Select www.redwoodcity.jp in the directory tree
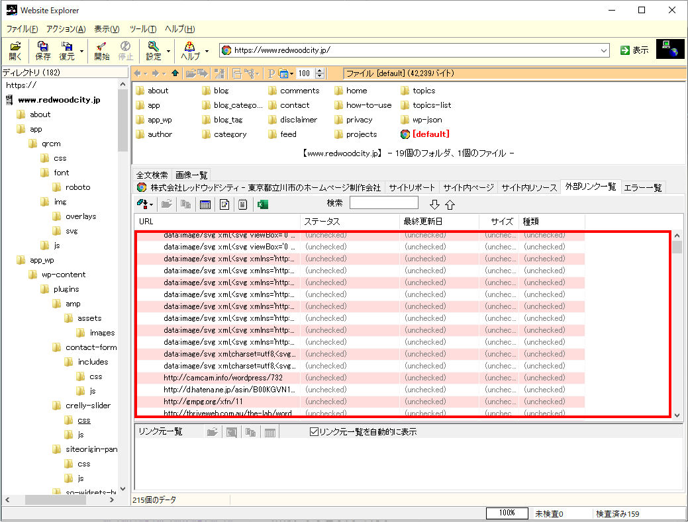688x522 pixels. click(59, 100)
